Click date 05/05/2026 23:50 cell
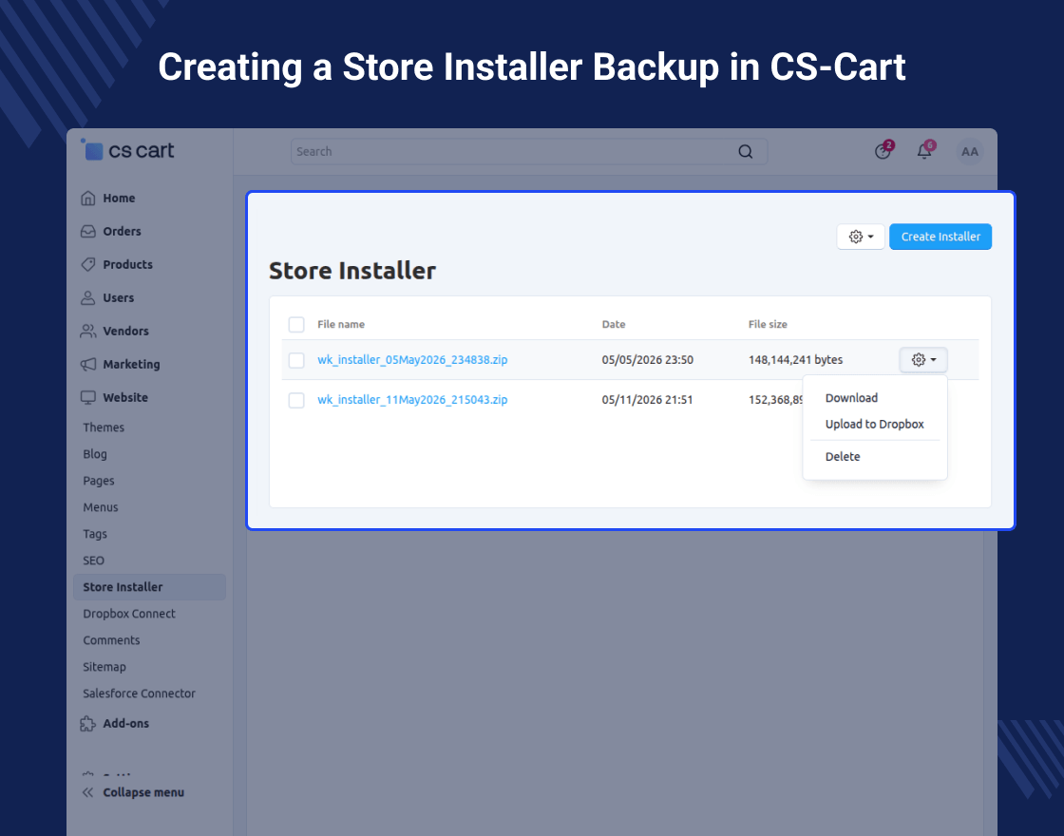1064x836 pixels. coord(647,360)
